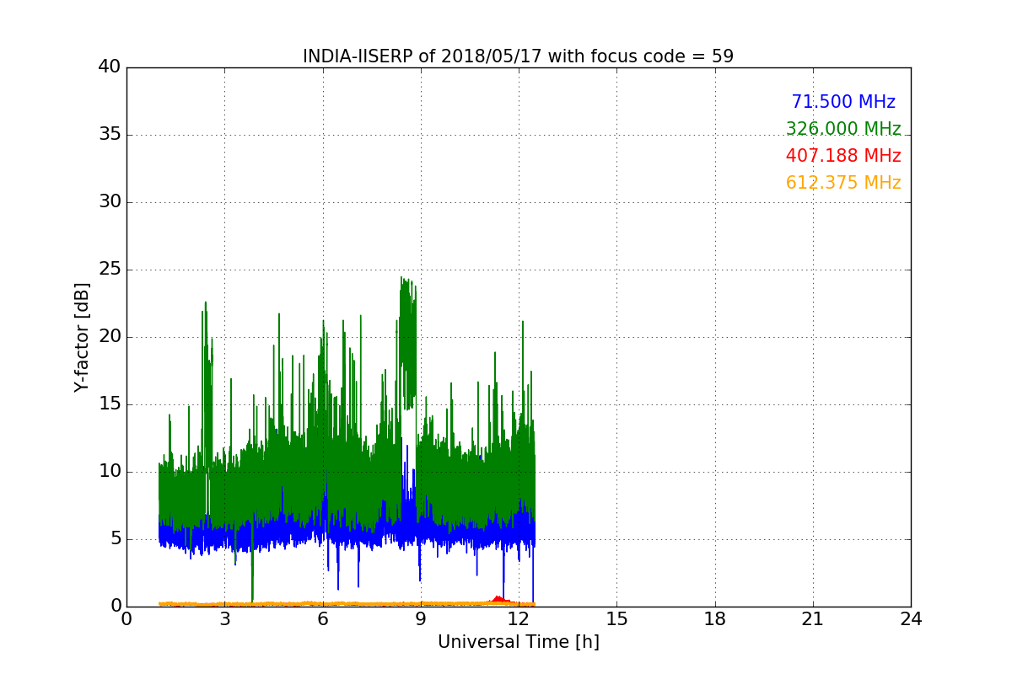Image resolution: width=1012 pixels, height=674 pixels.
Task: Click the x-axis tick label 24
Action: tap(911, 618)
